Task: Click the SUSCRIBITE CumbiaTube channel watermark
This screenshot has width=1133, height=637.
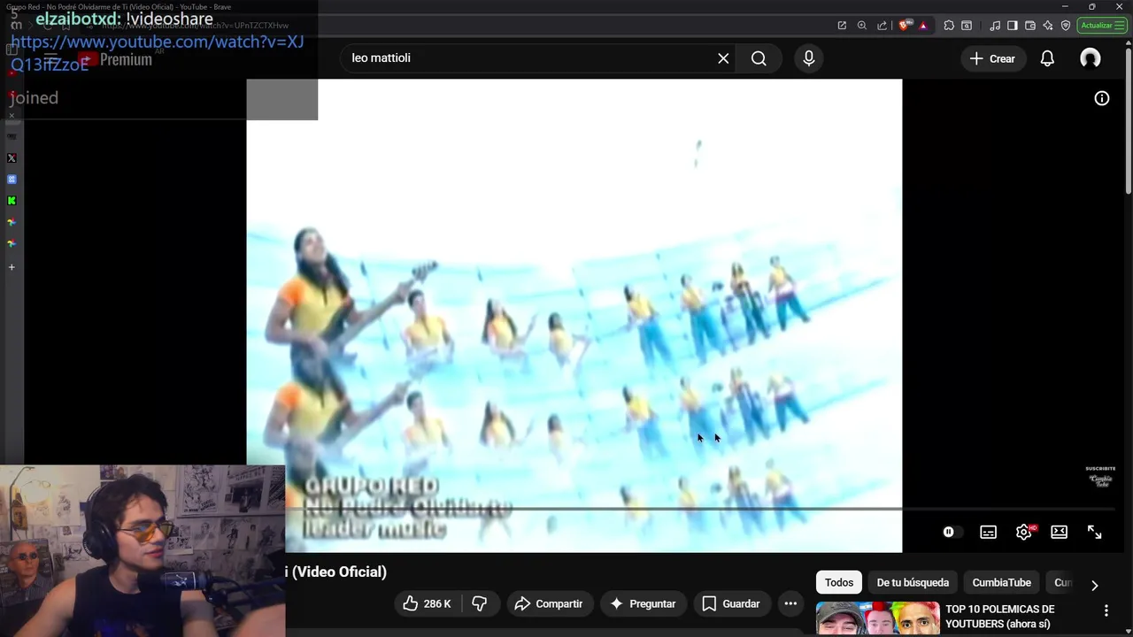Action: point(1101,476)
